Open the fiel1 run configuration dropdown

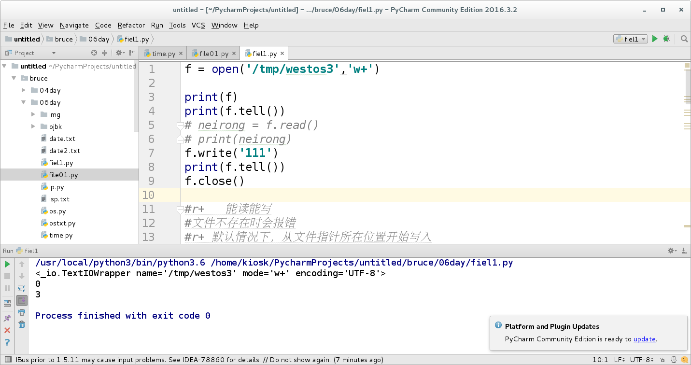coord(631,39)
